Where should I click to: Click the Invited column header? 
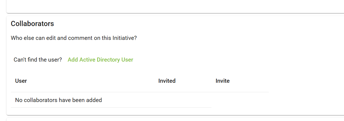167,81
